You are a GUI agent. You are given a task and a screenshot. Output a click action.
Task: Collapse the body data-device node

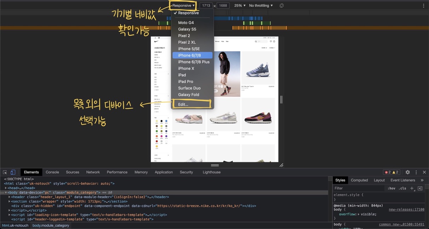tap(6, 193)
